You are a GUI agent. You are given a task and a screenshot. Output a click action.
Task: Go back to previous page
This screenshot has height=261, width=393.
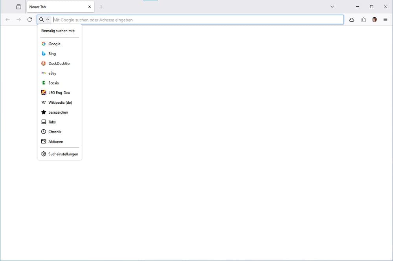click(7, 20)
